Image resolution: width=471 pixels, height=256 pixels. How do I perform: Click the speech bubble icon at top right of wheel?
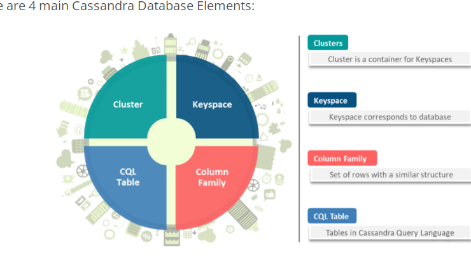tap(245, 59)
